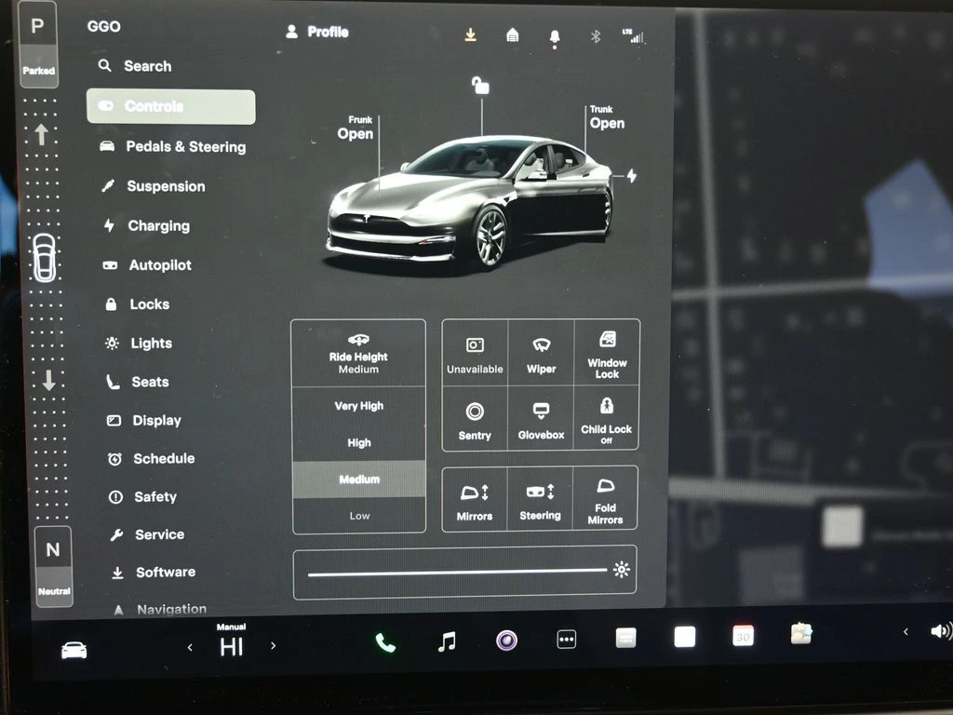
Task: Go to Autopilot settings
Action: click(x=159, y=265)
